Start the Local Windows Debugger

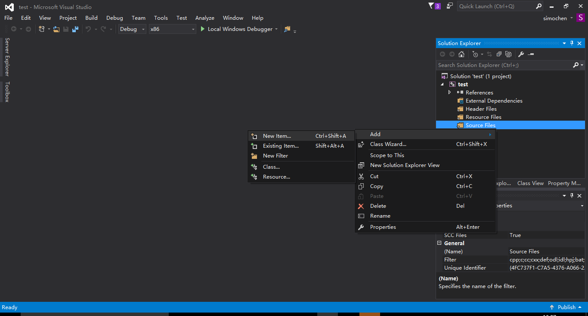pos(236,29)
